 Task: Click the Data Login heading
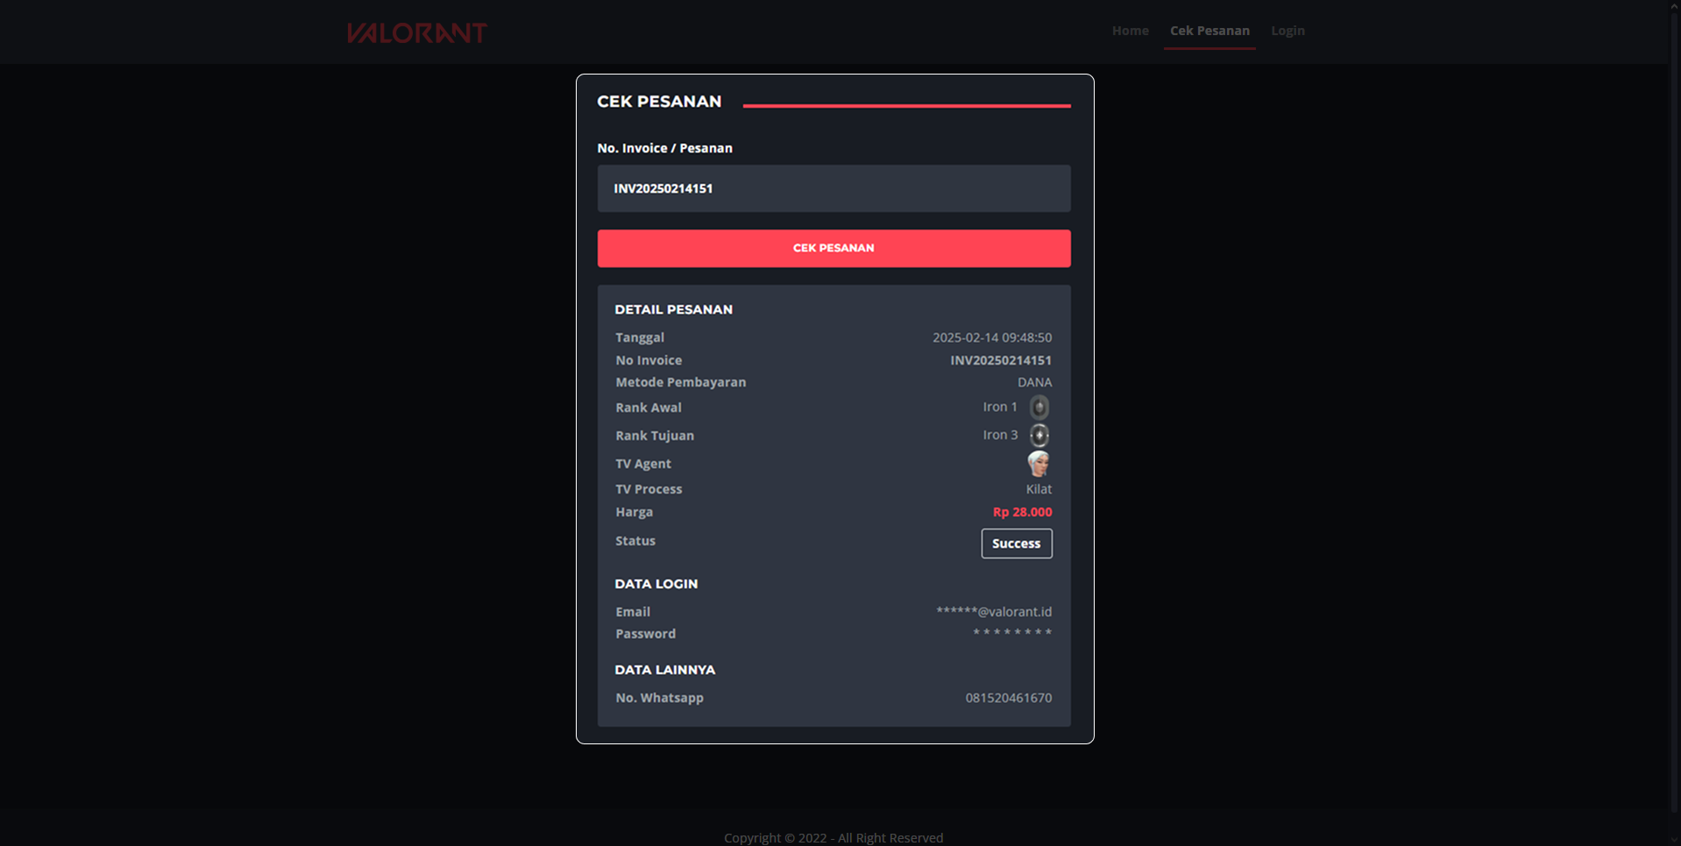[x=656, y=584]
